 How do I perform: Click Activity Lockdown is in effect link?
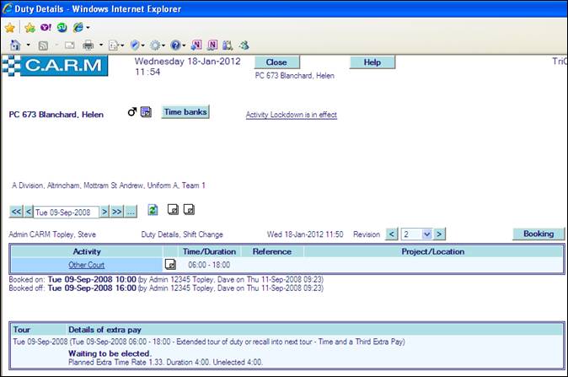click(291, 115)
